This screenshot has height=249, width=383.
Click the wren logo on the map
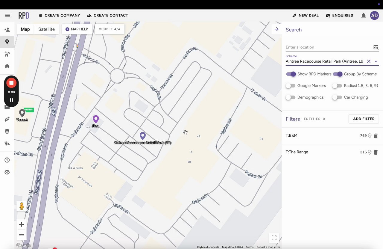(x=29, y=110)
